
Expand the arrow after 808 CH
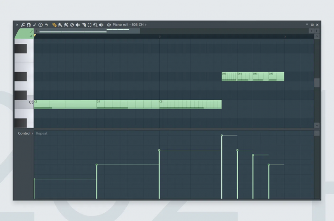point(146,25)
